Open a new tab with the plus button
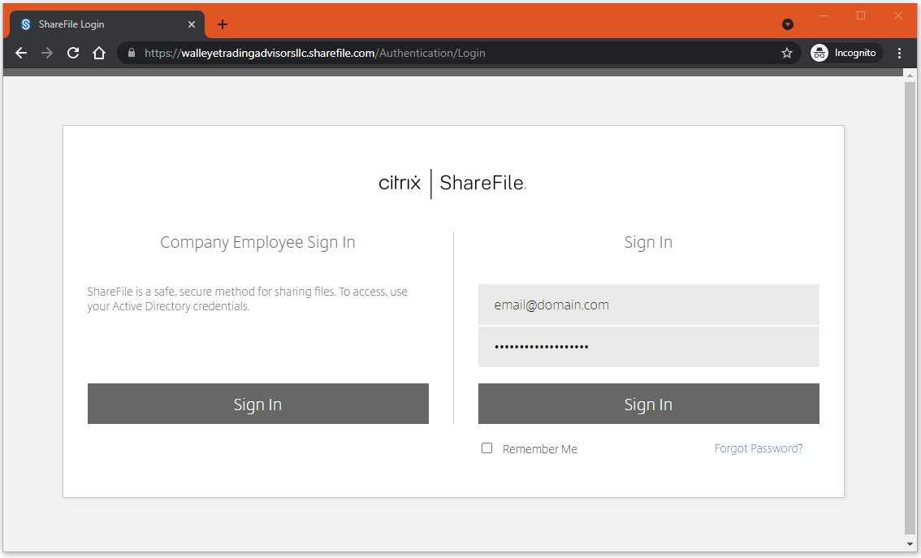Viewport: 921px width, 558px height. click(222, 24)
